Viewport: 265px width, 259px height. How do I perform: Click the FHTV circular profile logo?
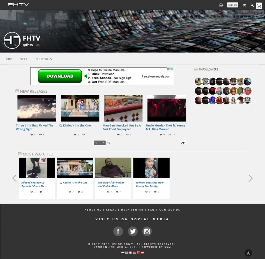tap(12, 40)
